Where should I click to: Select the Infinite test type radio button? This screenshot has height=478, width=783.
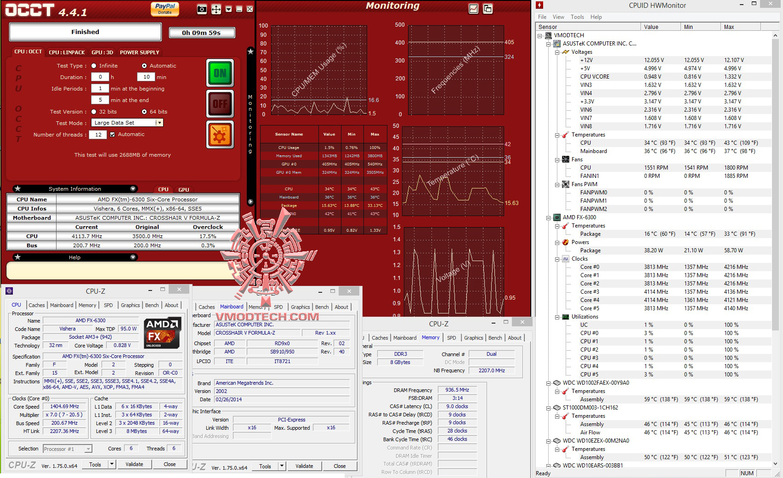[x=94, y=66]
